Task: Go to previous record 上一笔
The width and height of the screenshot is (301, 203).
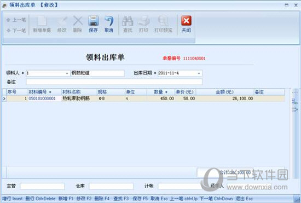Action: tap(16, 20)
